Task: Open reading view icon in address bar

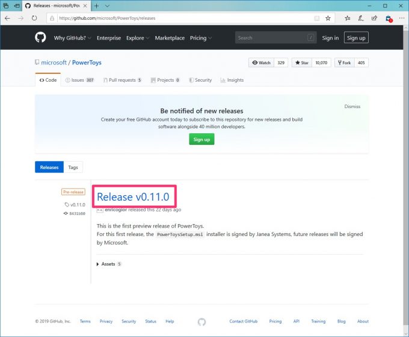Action: click(x=316, y=18)
